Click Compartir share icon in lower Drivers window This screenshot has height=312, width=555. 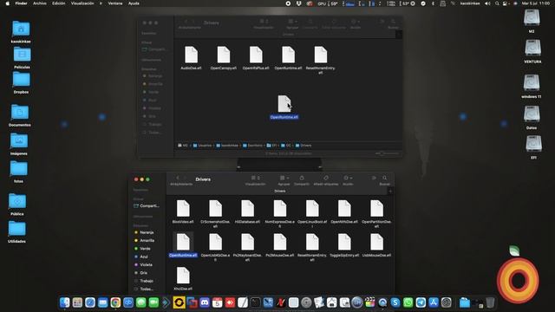(302, 178)
